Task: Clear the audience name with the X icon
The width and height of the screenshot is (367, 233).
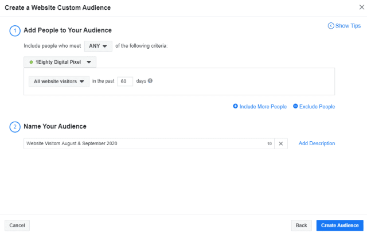Action: point(281,143)
